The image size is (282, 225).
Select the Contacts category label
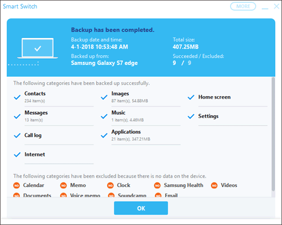pos(35,93)
